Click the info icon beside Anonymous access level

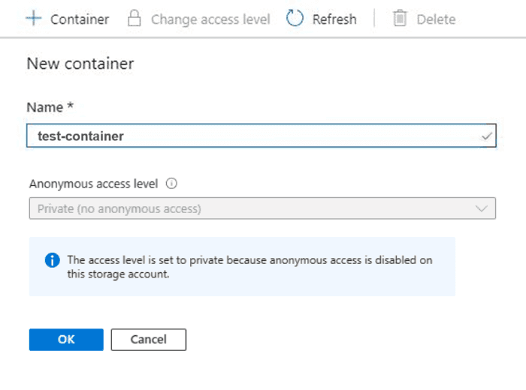point(171,183)
